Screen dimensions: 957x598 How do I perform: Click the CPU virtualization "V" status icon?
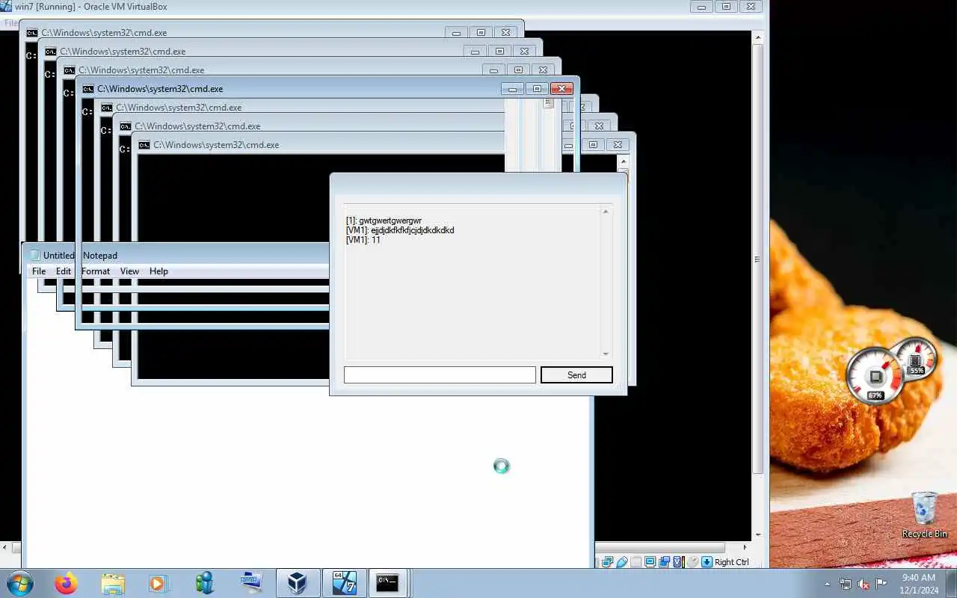tap(678, 562)
